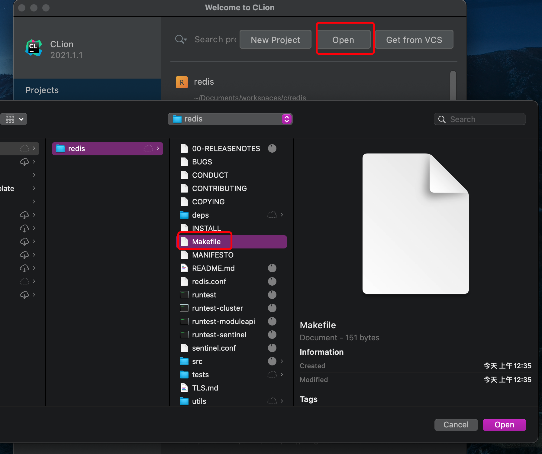Select the redis folder in left column
Screen dimensions: 542x454
[108, 149]
